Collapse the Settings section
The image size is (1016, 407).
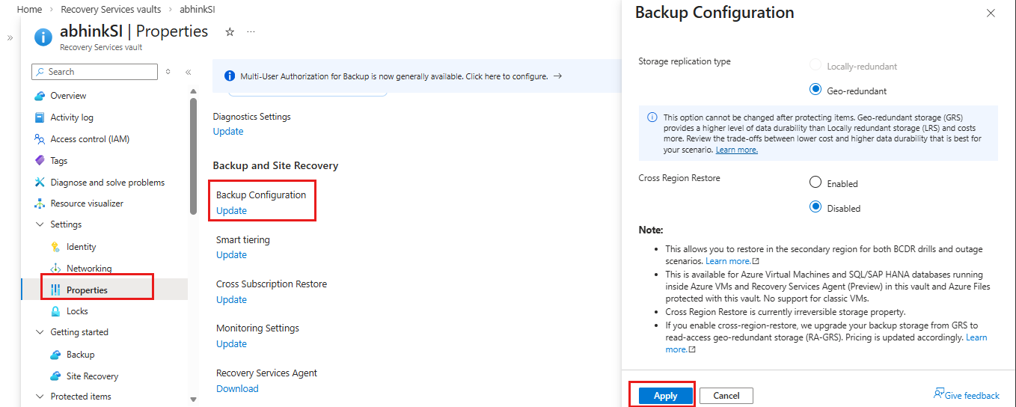click(40, 224)
